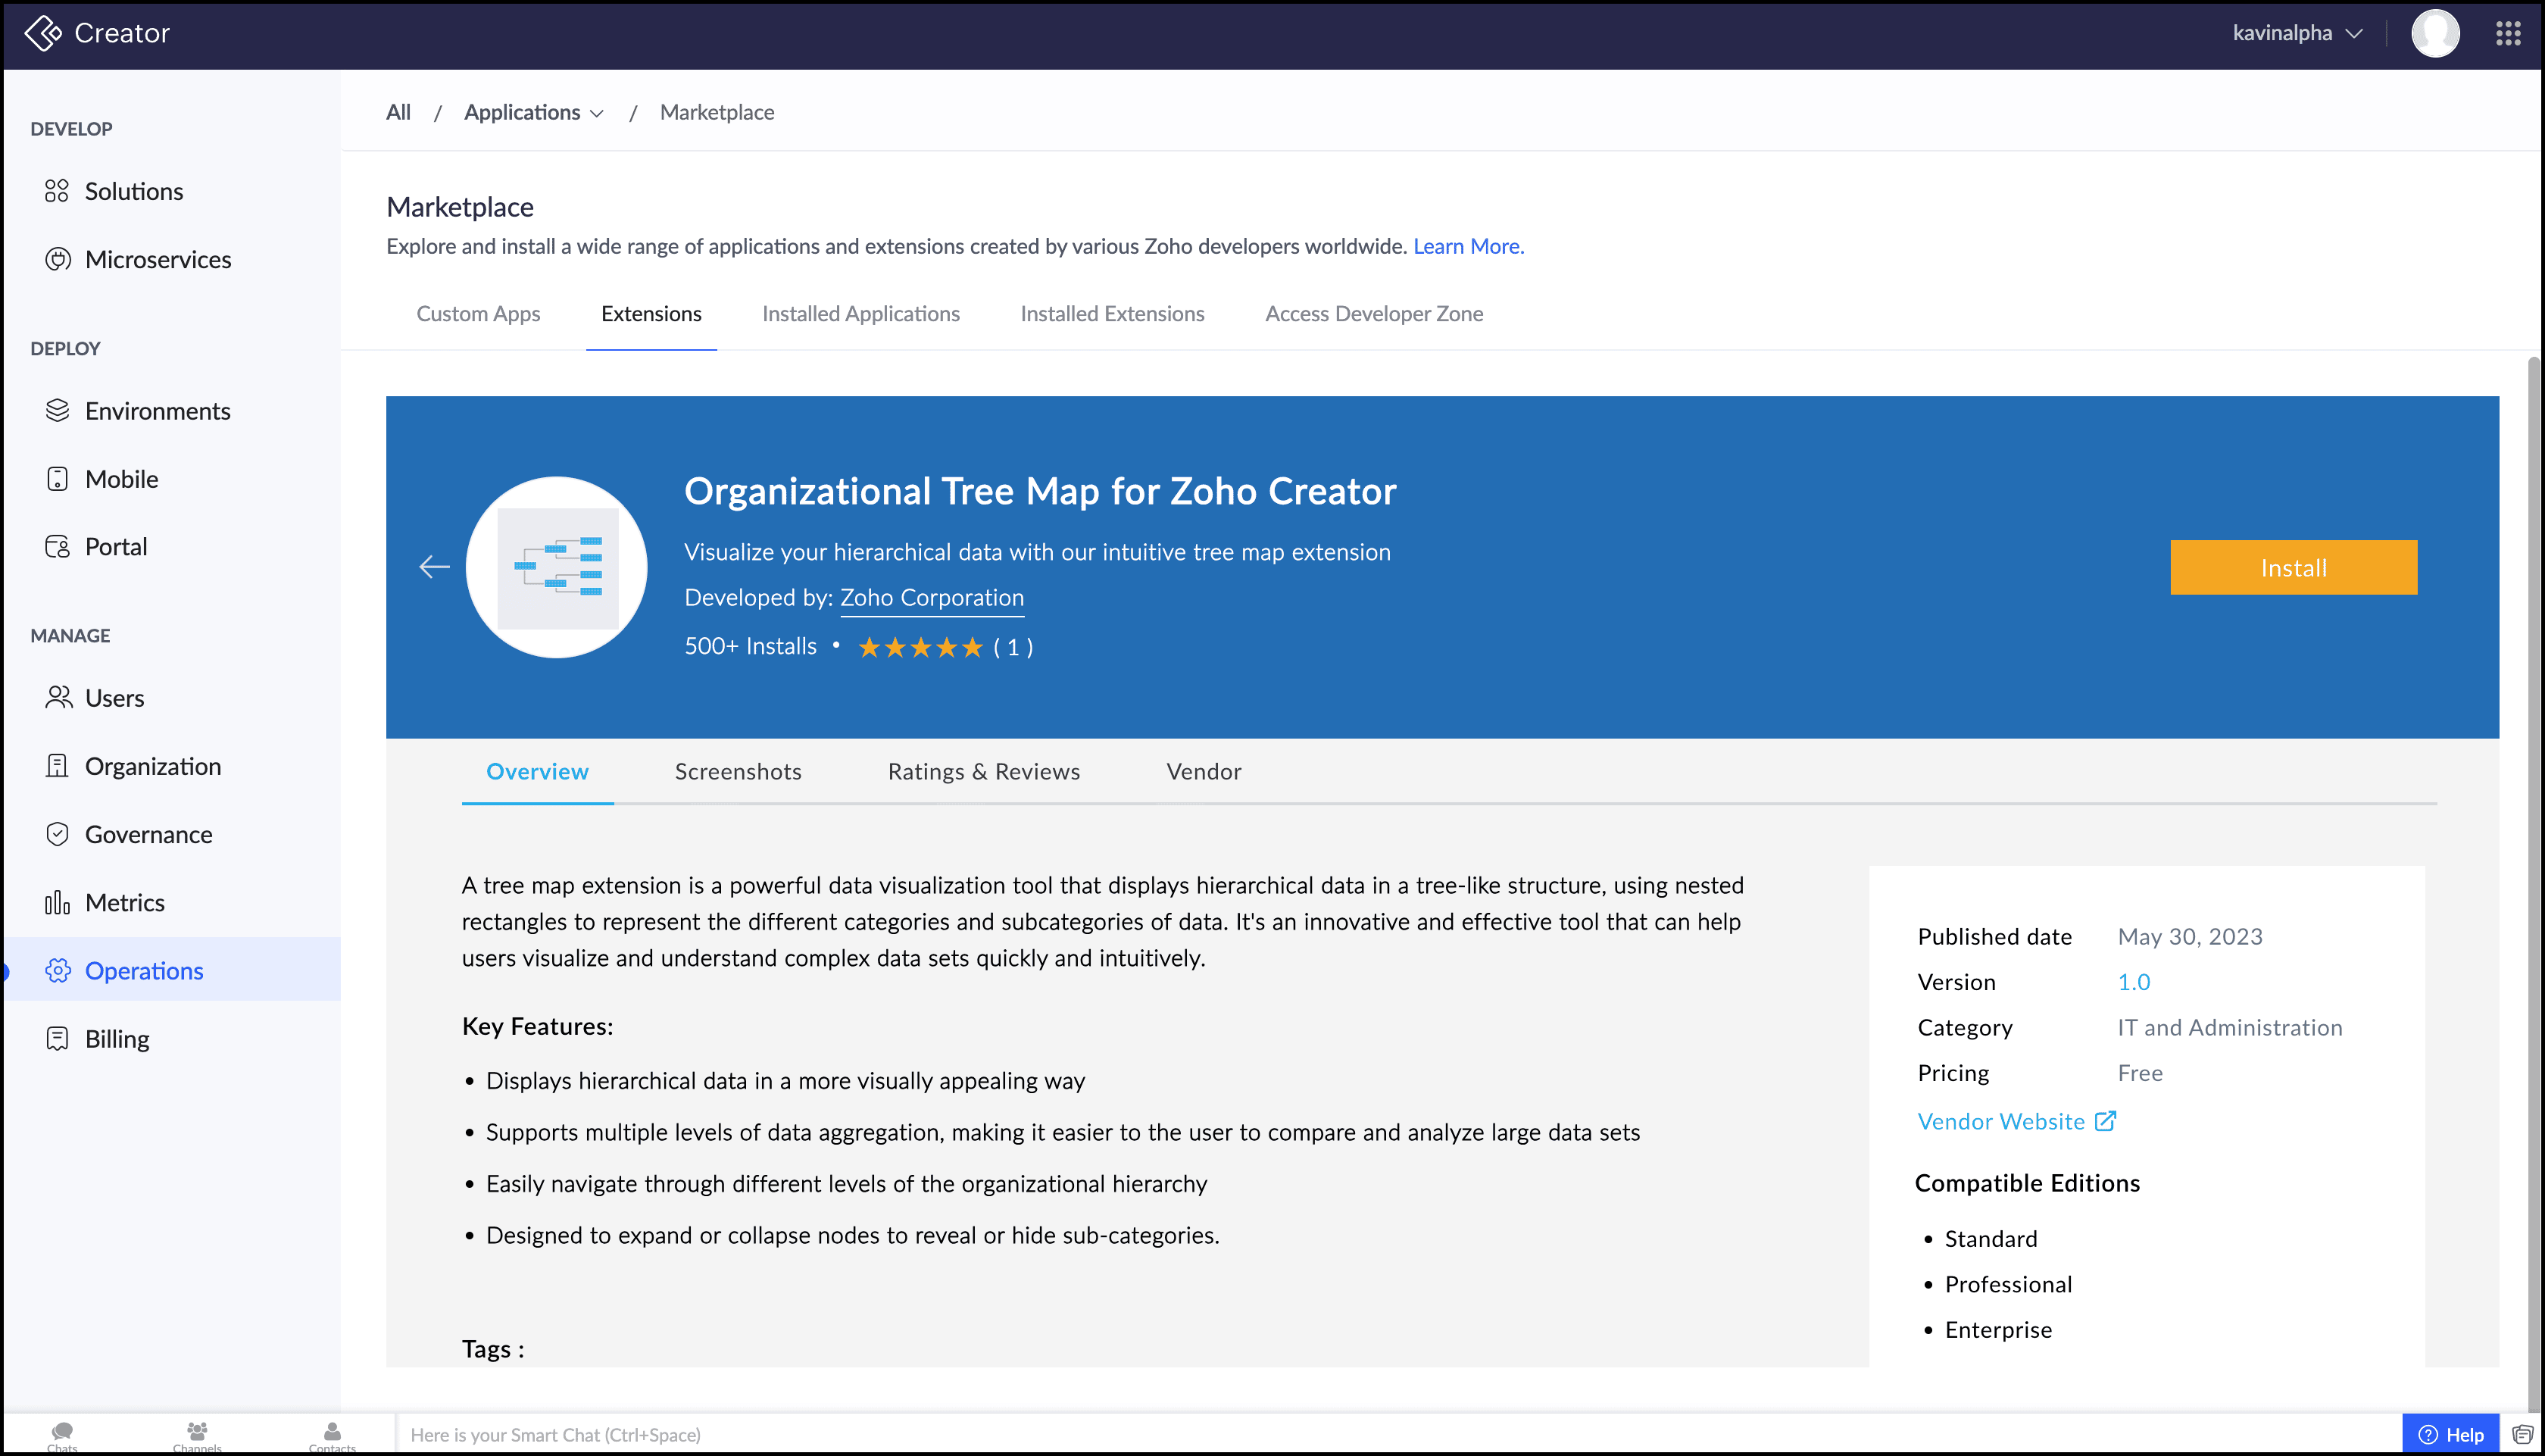Open the Access Developer Zone tab

click(x=1375, y=314)
